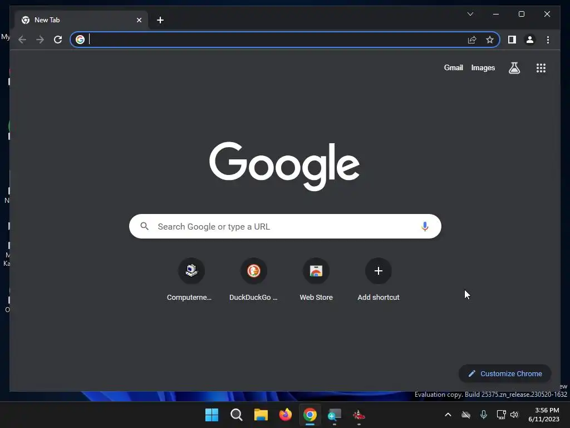Launch Firefox from the taskbar
Viewport: 570px width, 428px height.
[286, 415]
